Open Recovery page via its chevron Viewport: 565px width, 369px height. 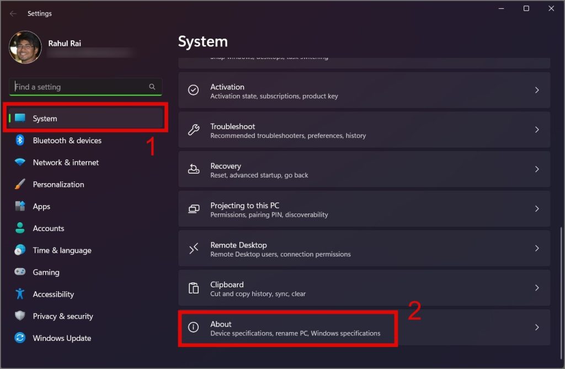click(x=537, y=169)
